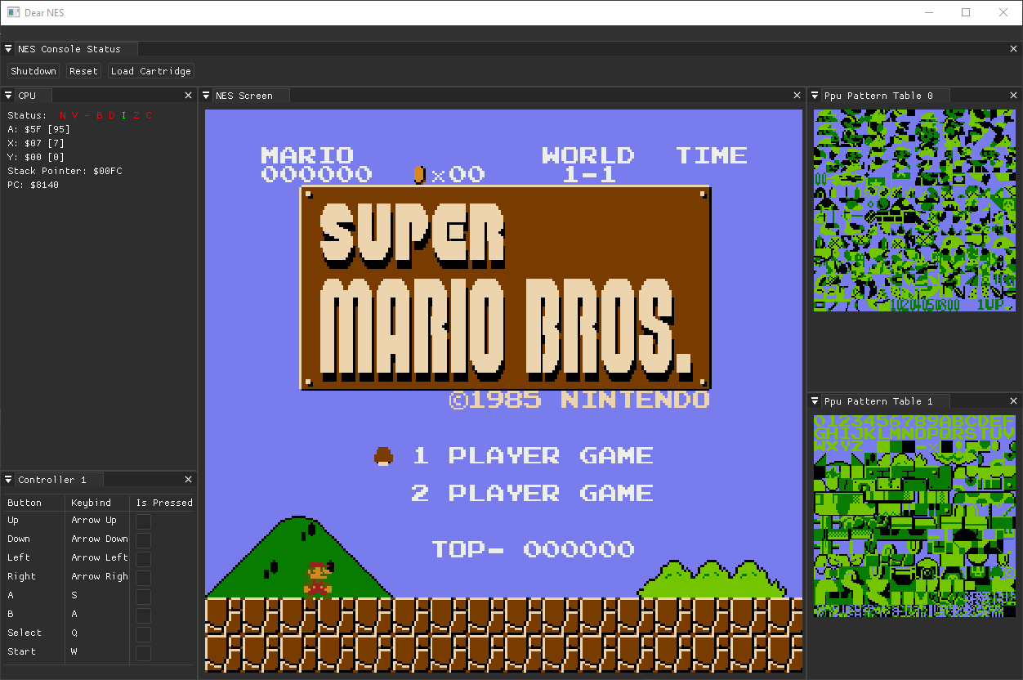The width and height of the screenshot is (1023, 680).
Task: Toggle the Left button pressed checkbox
Action: [x=143, y=559]
